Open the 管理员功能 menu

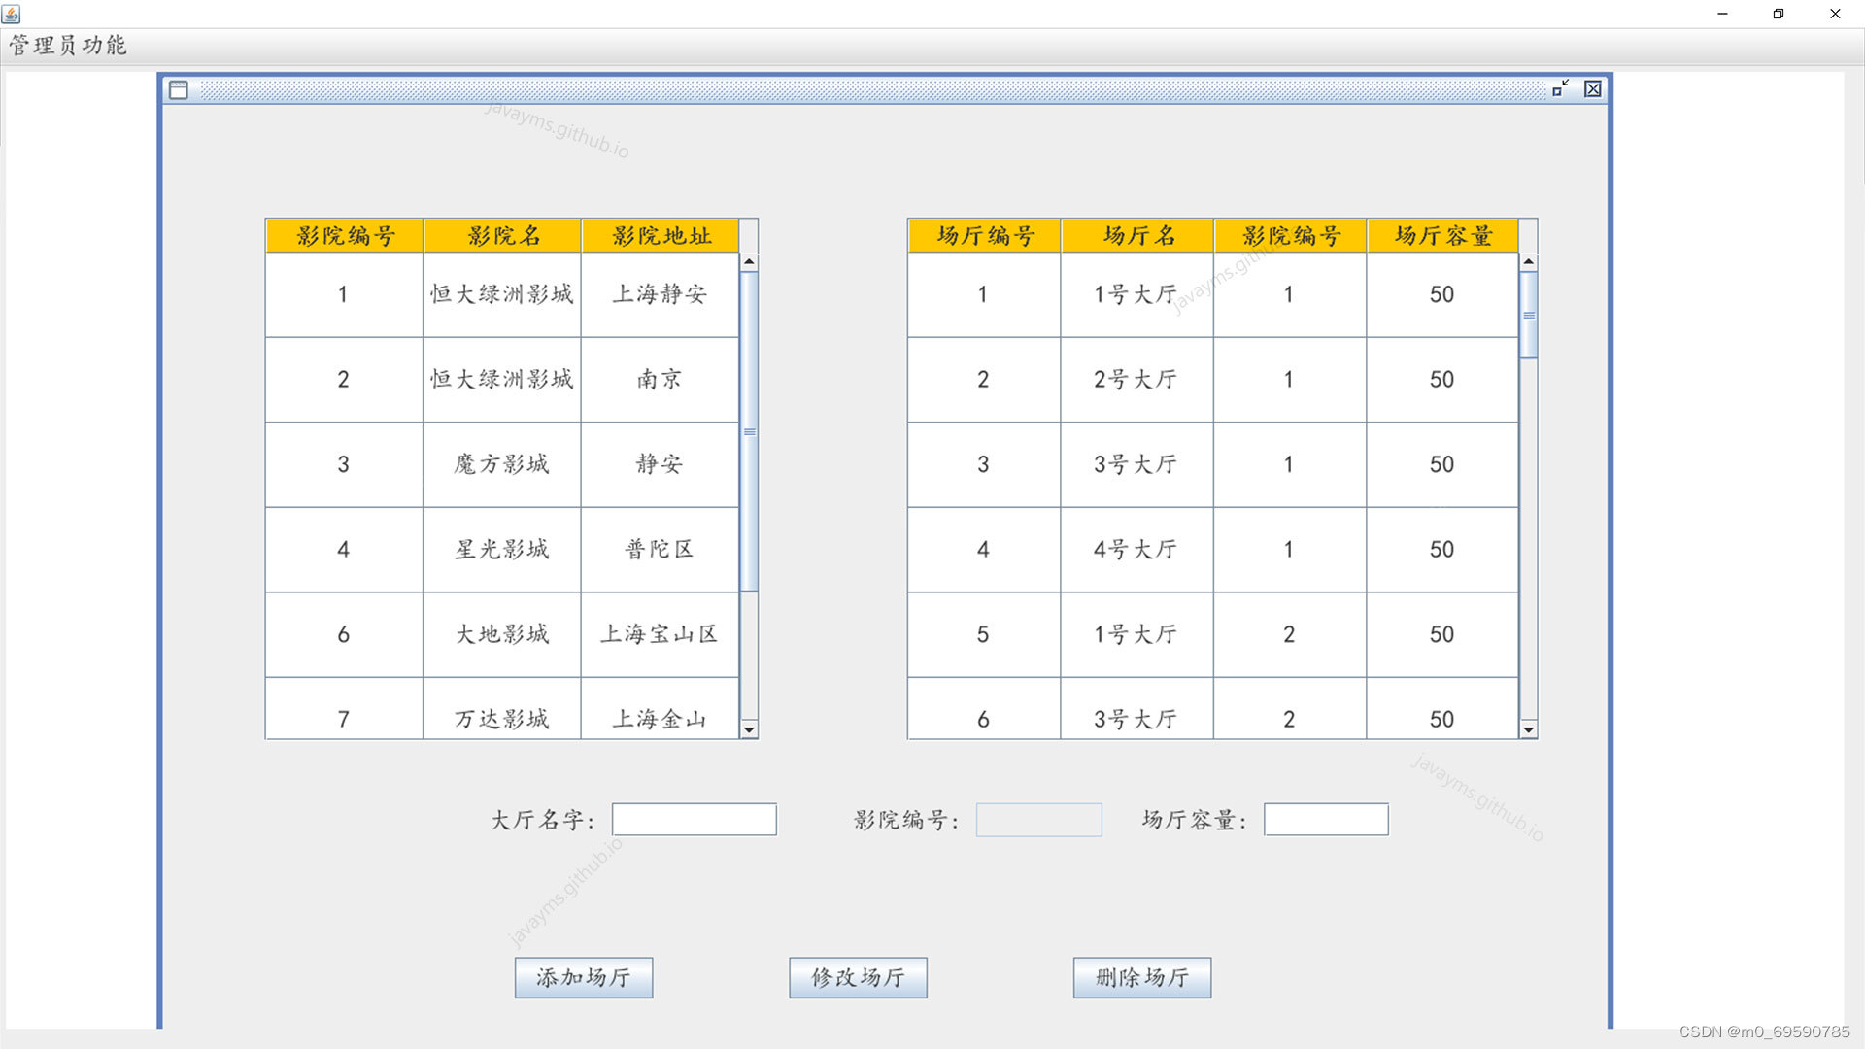click(68, 46)
